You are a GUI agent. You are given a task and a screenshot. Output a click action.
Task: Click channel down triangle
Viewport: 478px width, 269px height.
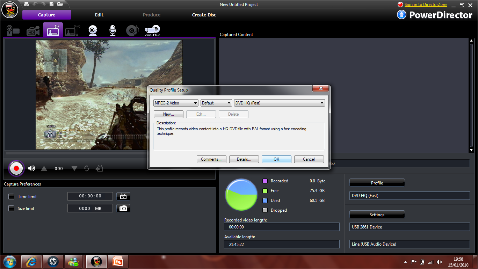[74, 168]
